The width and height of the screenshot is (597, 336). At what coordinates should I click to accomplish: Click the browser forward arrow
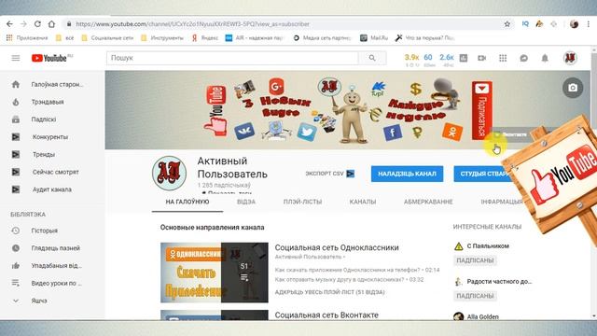[23, 24]
